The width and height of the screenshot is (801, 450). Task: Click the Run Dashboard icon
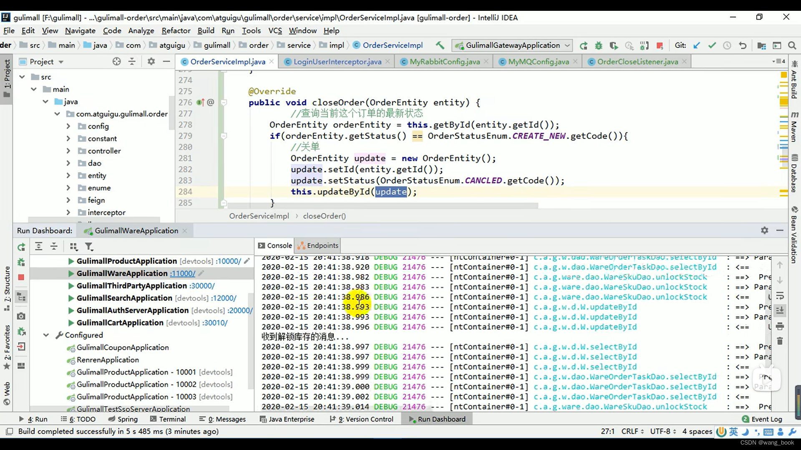pos(412,419)
